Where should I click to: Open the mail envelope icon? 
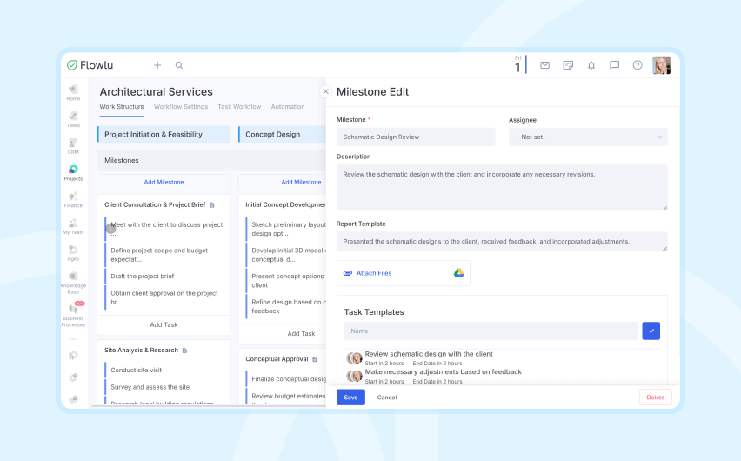click(544, 65)
